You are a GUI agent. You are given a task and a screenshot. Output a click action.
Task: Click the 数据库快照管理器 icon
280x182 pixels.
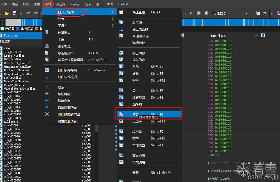coord(47,60)
